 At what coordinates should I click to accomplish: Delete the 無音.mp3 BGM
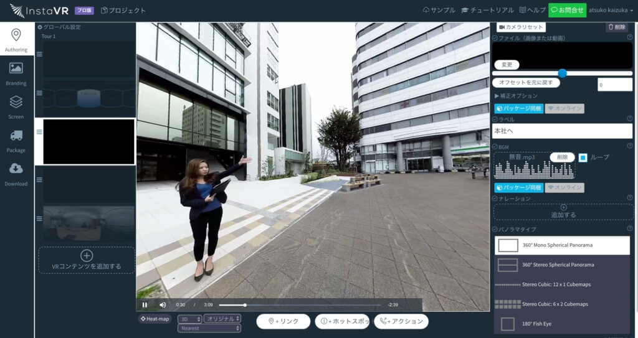[563, 157]
